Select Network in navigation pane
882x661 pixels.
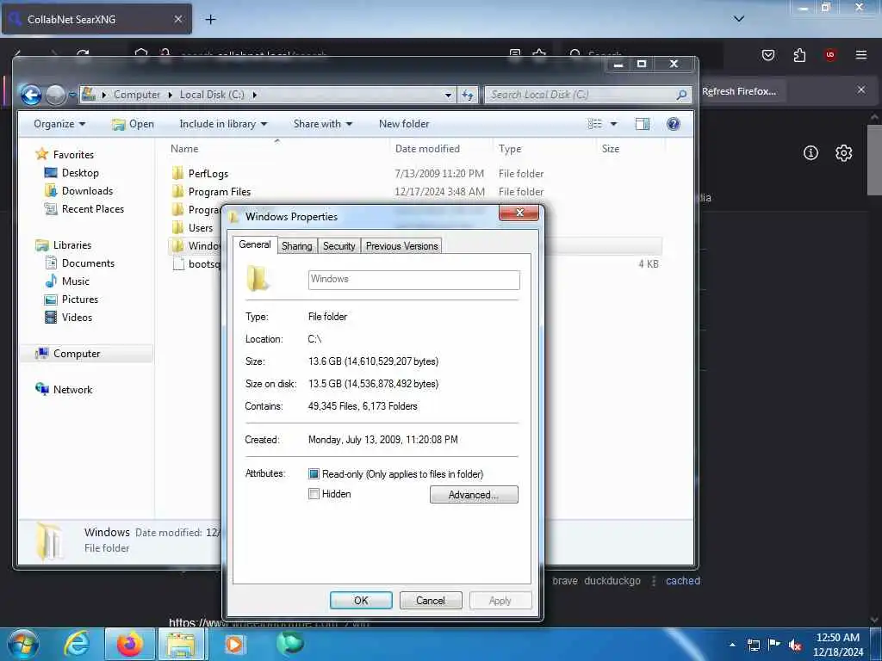tap(72, 390)
